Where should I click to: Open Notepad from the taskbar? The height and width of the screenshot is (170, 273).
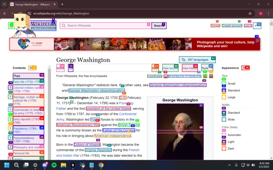point(91,165)
